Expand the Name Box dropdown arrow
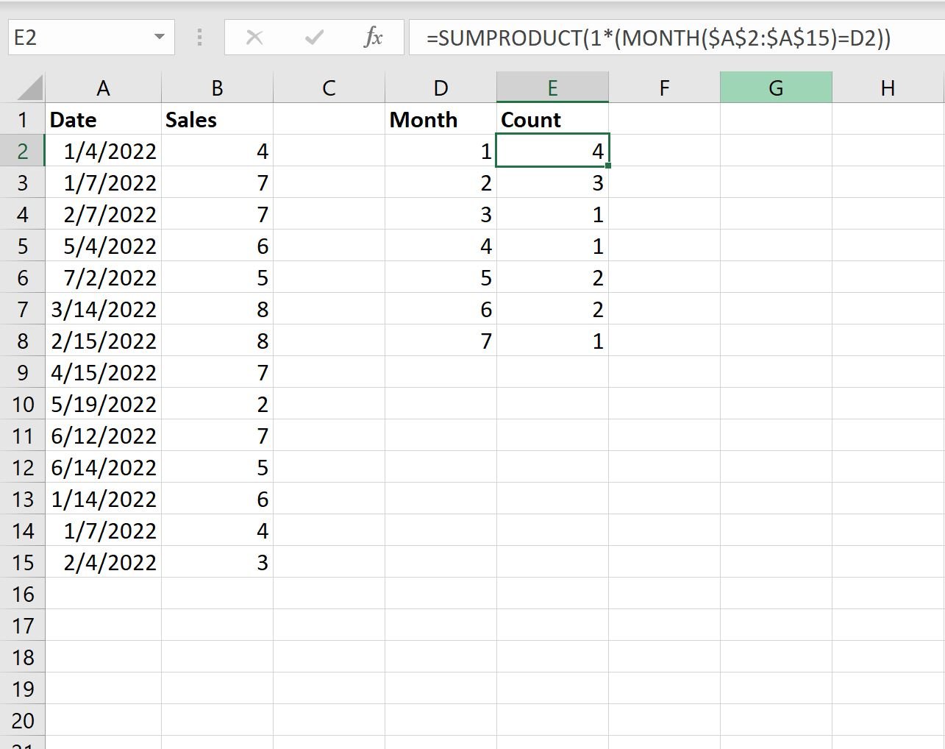Image resolution: width=945 pixels, height=749 pixels. tap(159, 38)
